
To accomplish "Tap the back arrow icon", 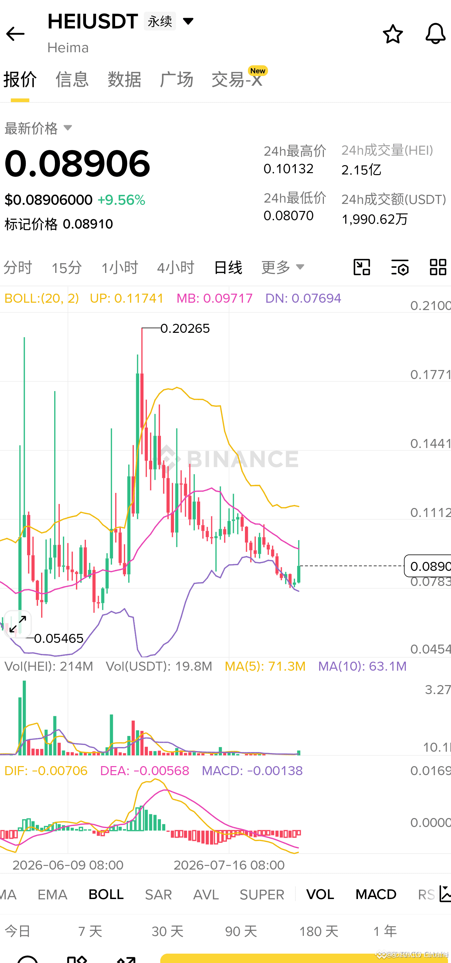I will (15, 34).
